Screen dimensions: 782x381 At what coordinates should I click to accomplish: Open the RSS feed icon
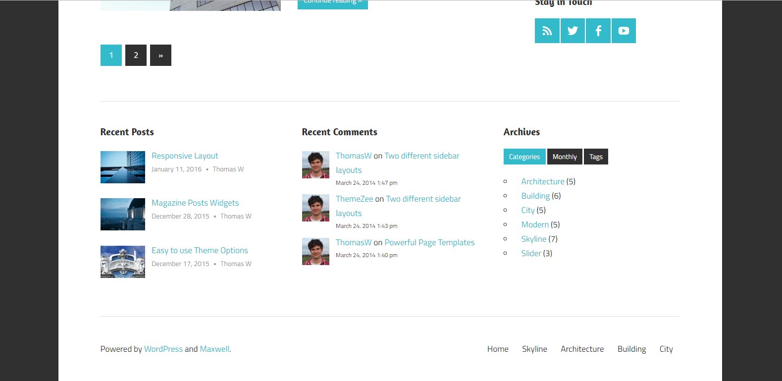click(x=547, y=31)
